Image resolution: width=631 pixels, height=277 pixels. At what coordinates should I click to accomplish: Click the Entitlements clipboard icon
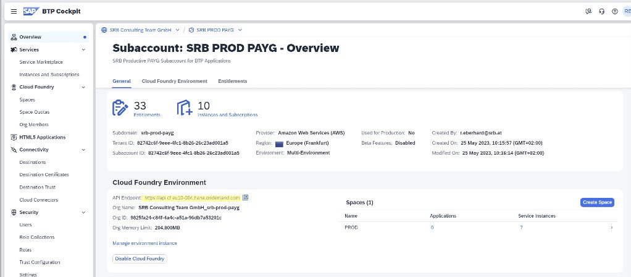[120, 108]
